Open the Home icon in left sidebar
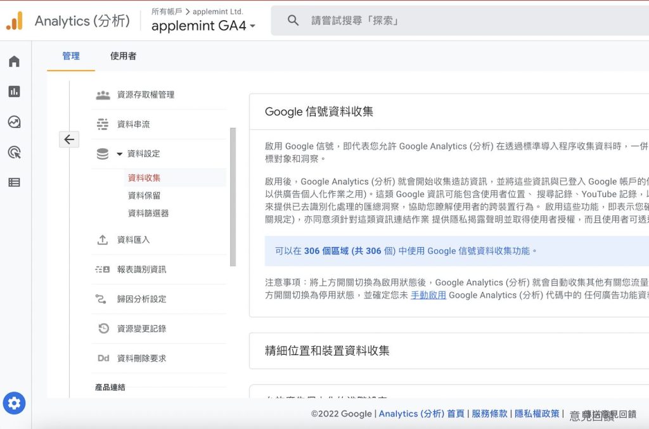The image size is (649, 429). point(14,61)
